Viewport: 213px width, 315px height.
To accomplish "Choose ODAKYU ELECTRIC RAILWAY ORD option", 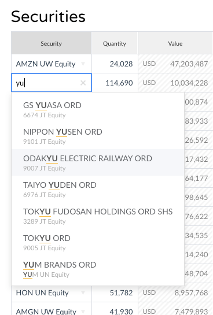I will 98,162.
